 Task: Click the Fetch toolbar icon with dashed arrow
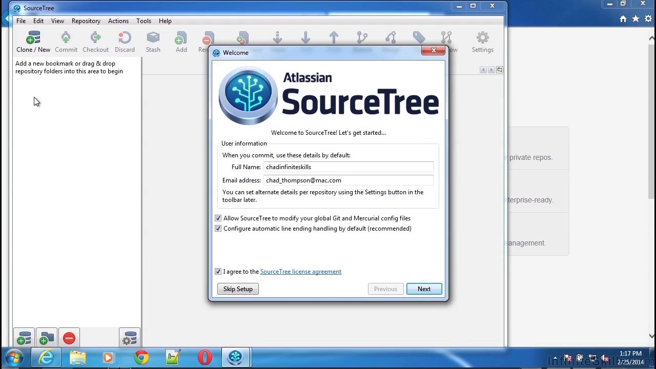277,38
